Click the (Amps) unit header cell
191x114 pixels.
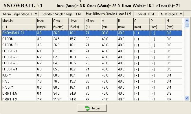(x=44, y=27)
